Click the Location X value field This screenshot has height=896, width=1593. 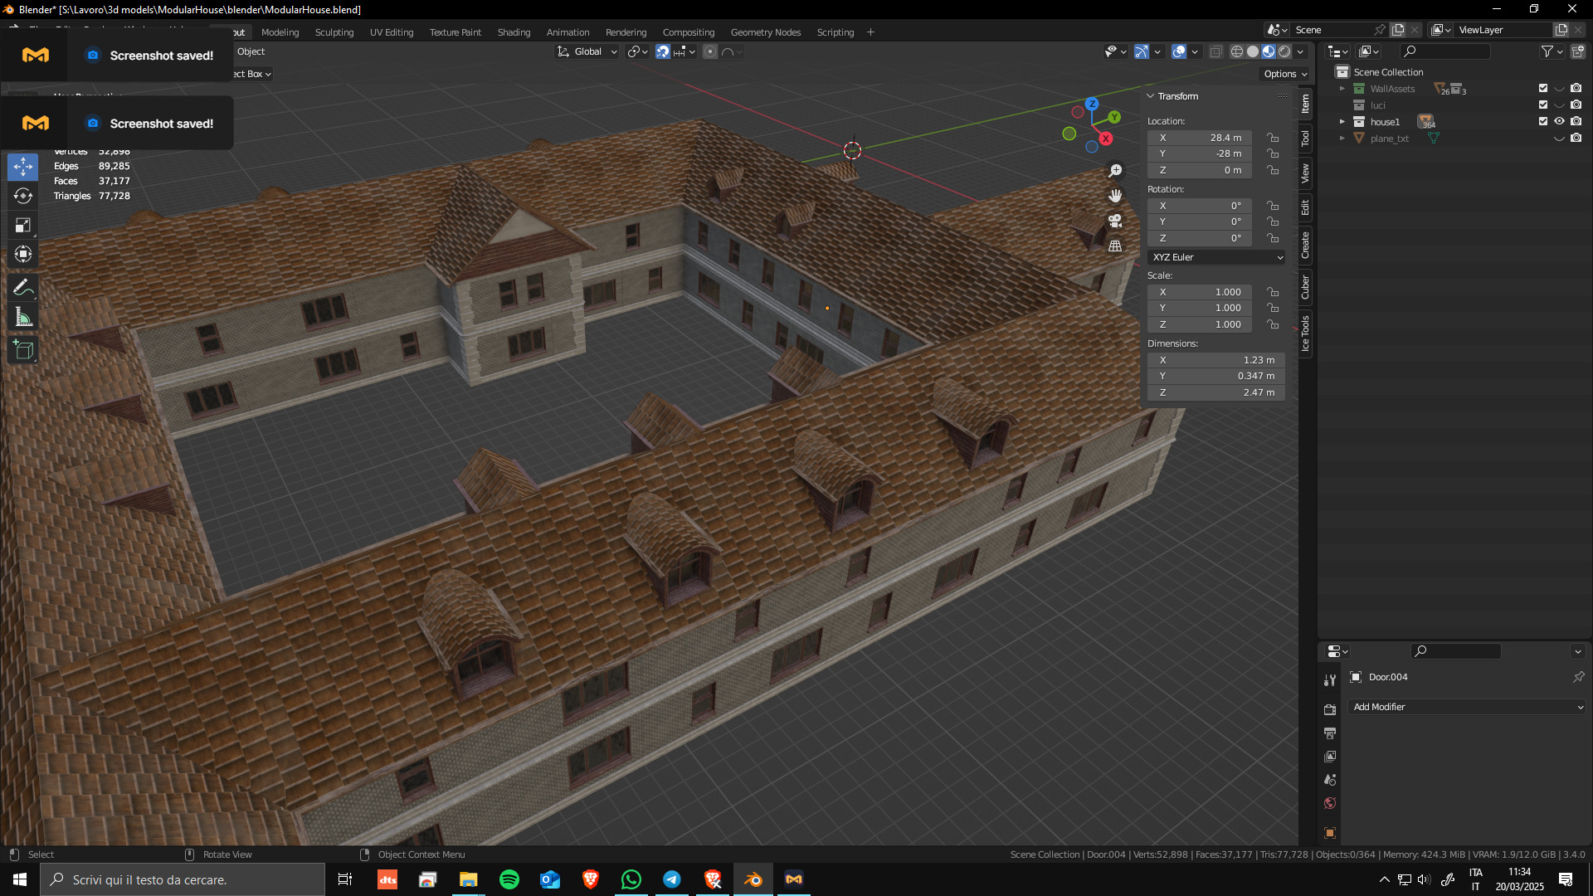pyautogui.click(x=1200, y=138)
